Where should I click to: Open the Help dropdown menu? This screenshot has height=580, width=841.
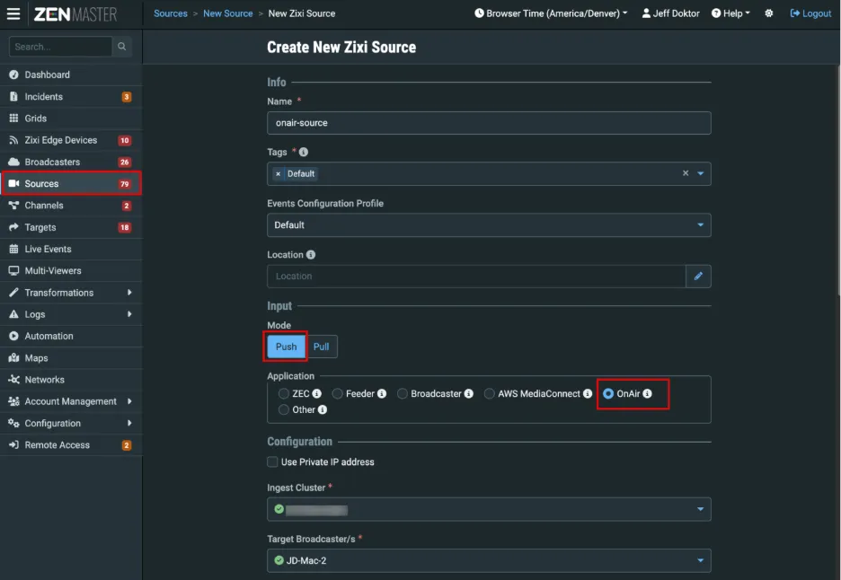point(730,13)
